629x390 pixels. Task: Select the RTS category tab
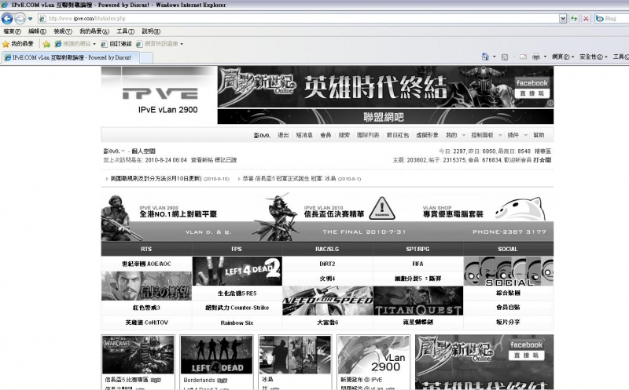146,249
